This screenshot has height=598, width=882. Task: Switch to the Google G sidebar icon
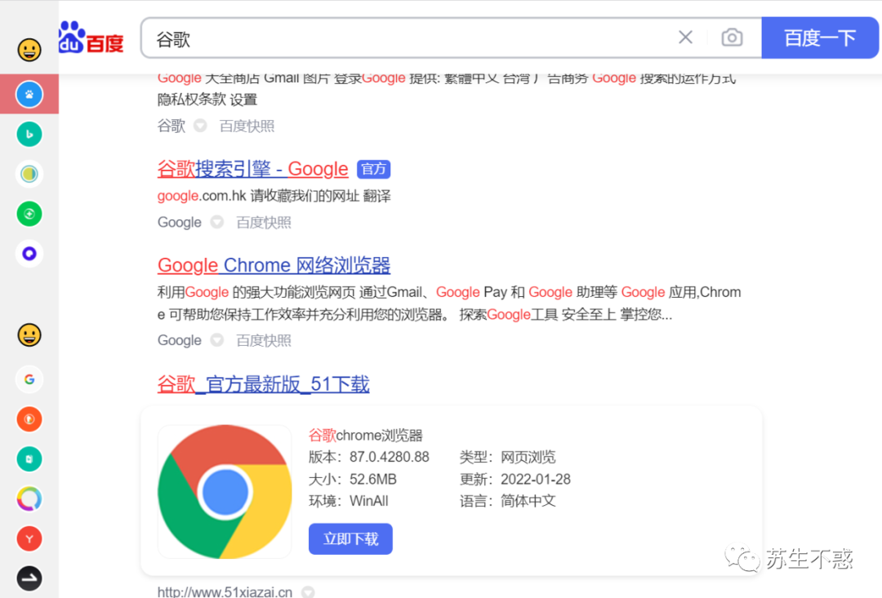(29, 379)
